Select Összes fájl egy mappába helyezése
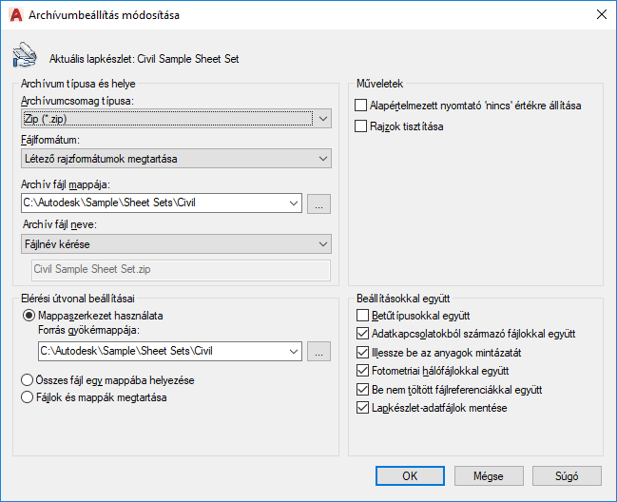This screenshot has width=617, height=502. click(29, 379)
